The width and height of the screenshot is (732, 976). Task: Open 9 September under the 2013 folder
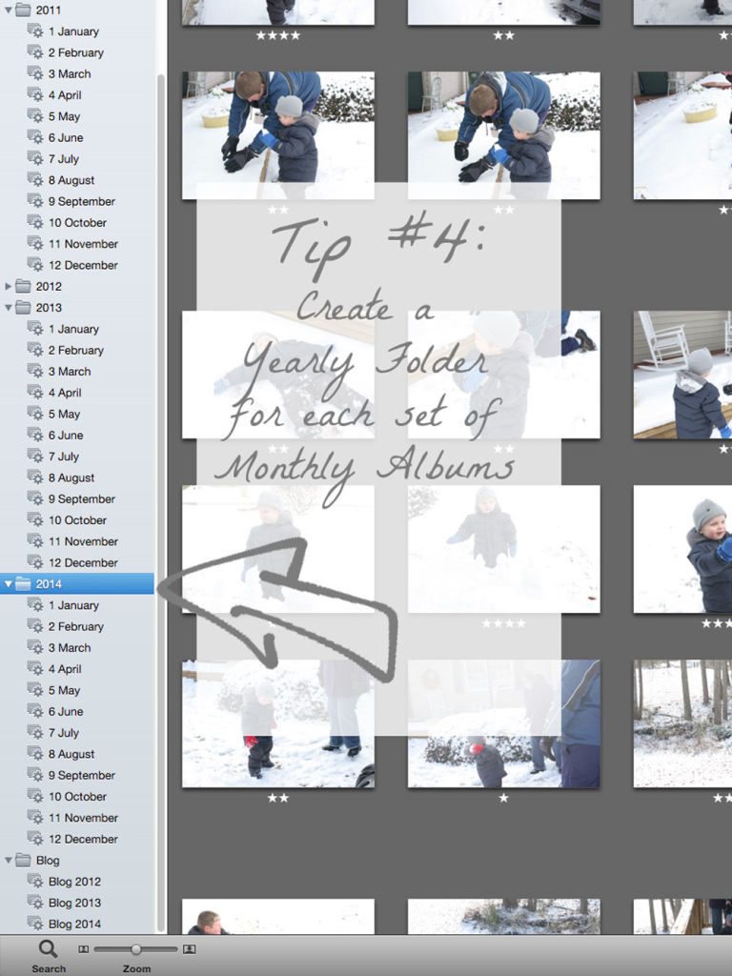(x=82, y=498)
